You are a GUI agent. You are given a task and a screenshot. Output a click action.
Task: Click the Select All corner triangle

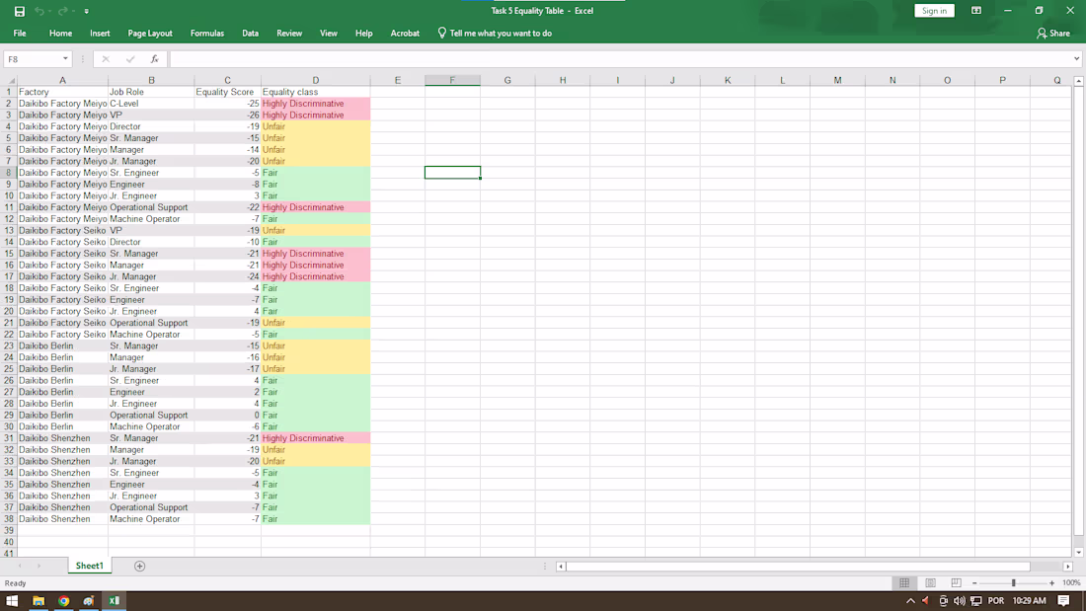[x=11, y=81]
